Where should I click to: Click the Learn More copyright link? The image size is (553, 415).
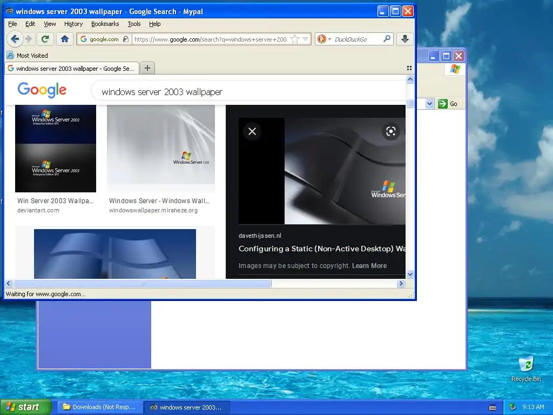click(x=369, y=266)
